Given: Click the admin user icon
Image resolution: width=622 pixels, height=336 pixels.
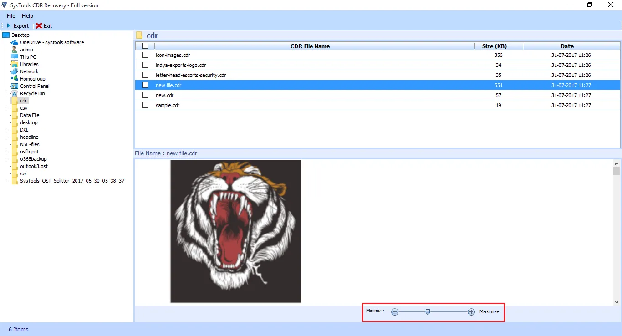Looking at the screenshot, I should click(15, 50).
